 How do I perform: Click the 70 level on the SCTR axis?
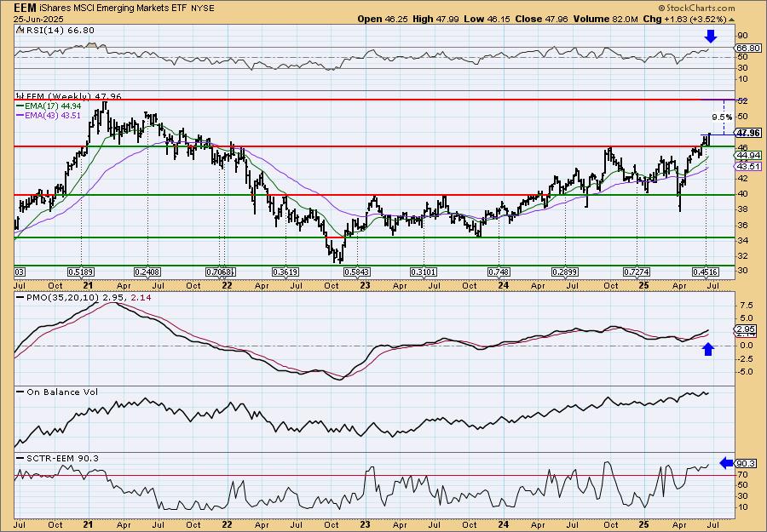(742, 474)
